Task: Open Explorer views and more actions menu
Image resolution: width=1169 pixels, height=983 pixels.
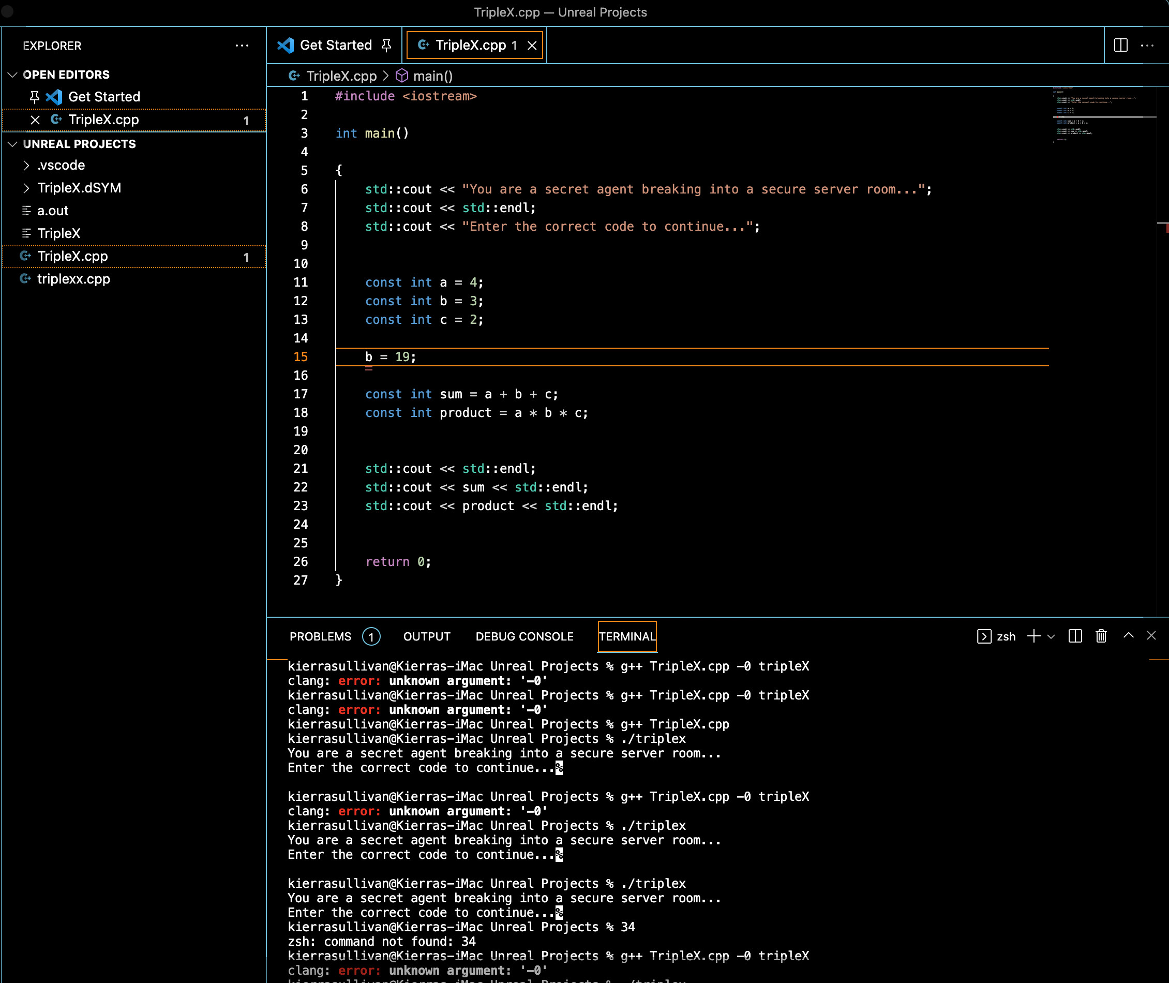Action: (x=242, y=46)
